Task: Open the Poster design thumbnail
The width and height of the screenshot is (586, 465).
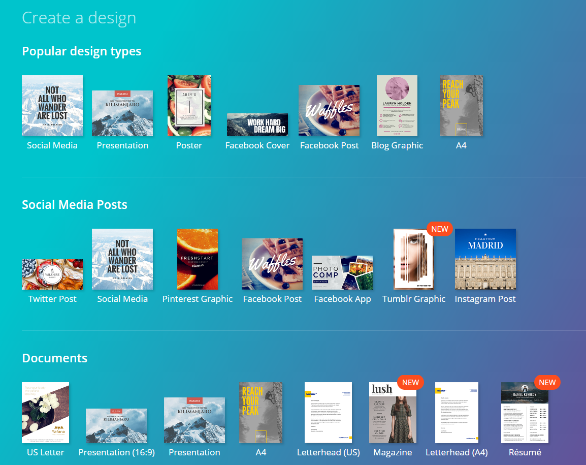Action: click(189, 106)
